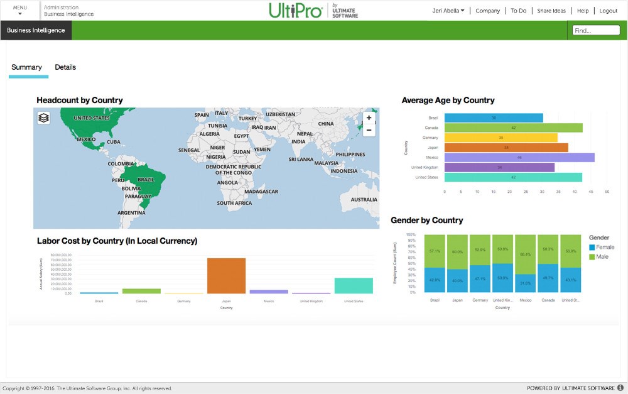Click the map layers icon
Viewport: 628px width, 394px height.
pyautogui.click(x=43, y=118)
